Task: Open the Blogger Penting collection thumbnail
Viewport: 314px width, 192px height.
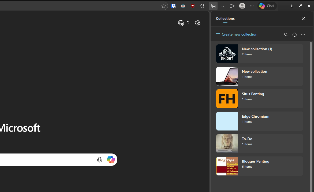Action: point(227,166)
